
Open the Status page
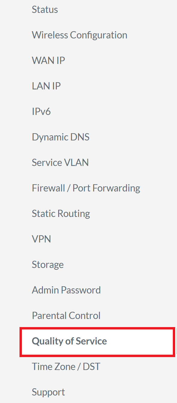pyautogui.click(x=45, y=9)
